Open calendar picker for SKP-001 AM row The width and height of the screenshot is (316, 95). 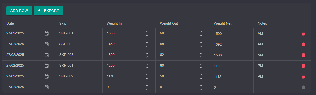[x=47, y=33]
